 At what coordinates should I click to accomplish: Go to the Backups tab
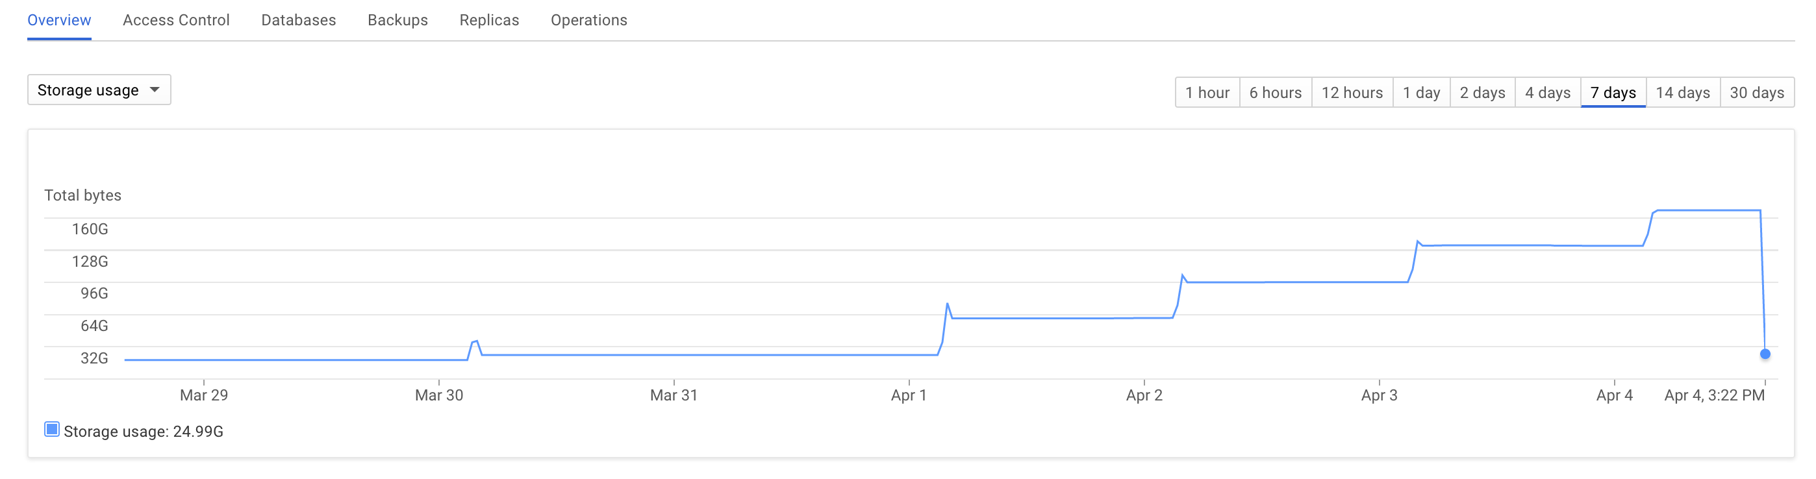pos(397,20)
